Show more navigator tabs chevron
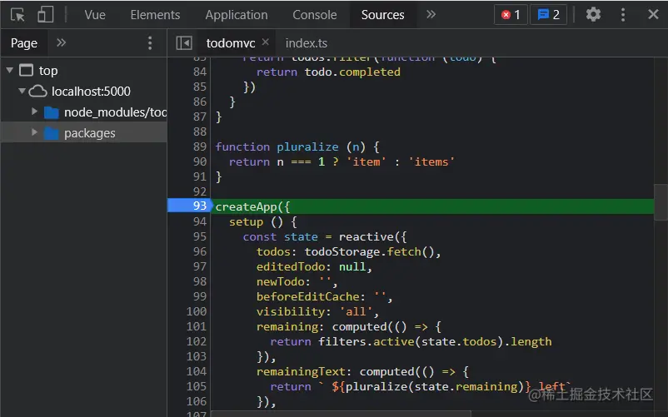 61,42
